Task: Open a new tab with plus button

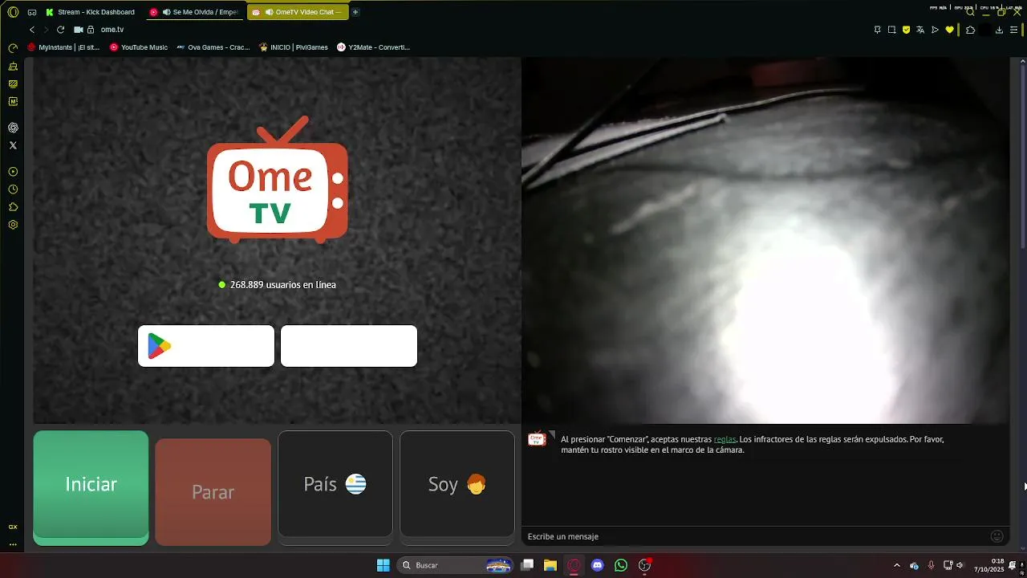Action: [x=355, y=12]
